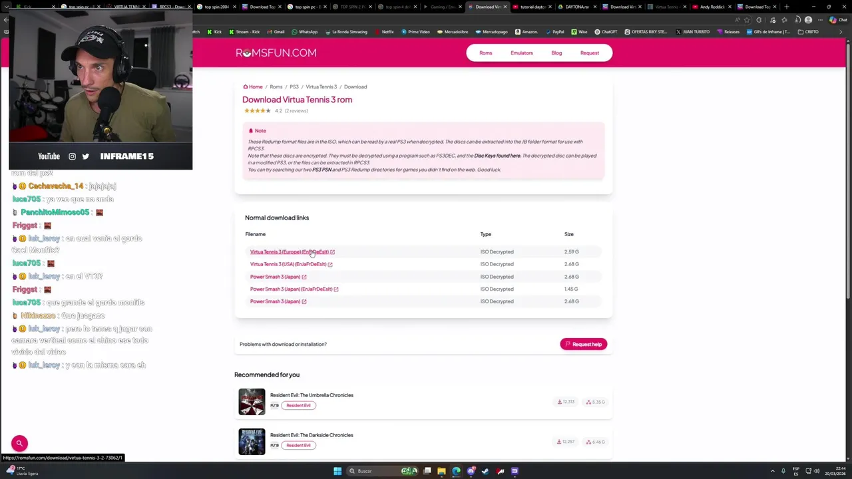
Task: Open the PayPal bookmark
Action: tap(554, 32)
